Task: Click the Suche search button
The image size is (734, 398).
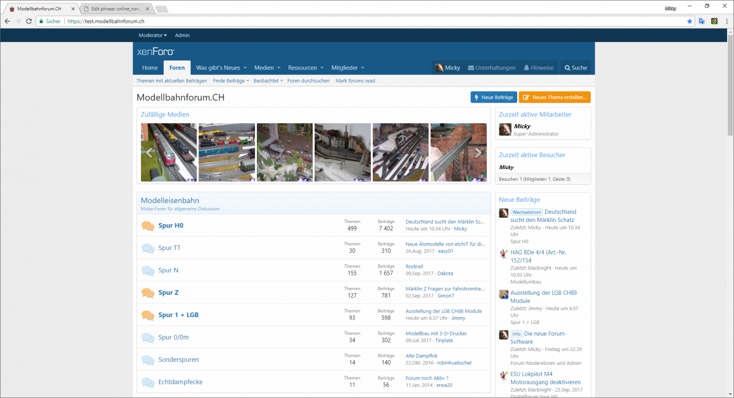Action: [x=576, y=68]
